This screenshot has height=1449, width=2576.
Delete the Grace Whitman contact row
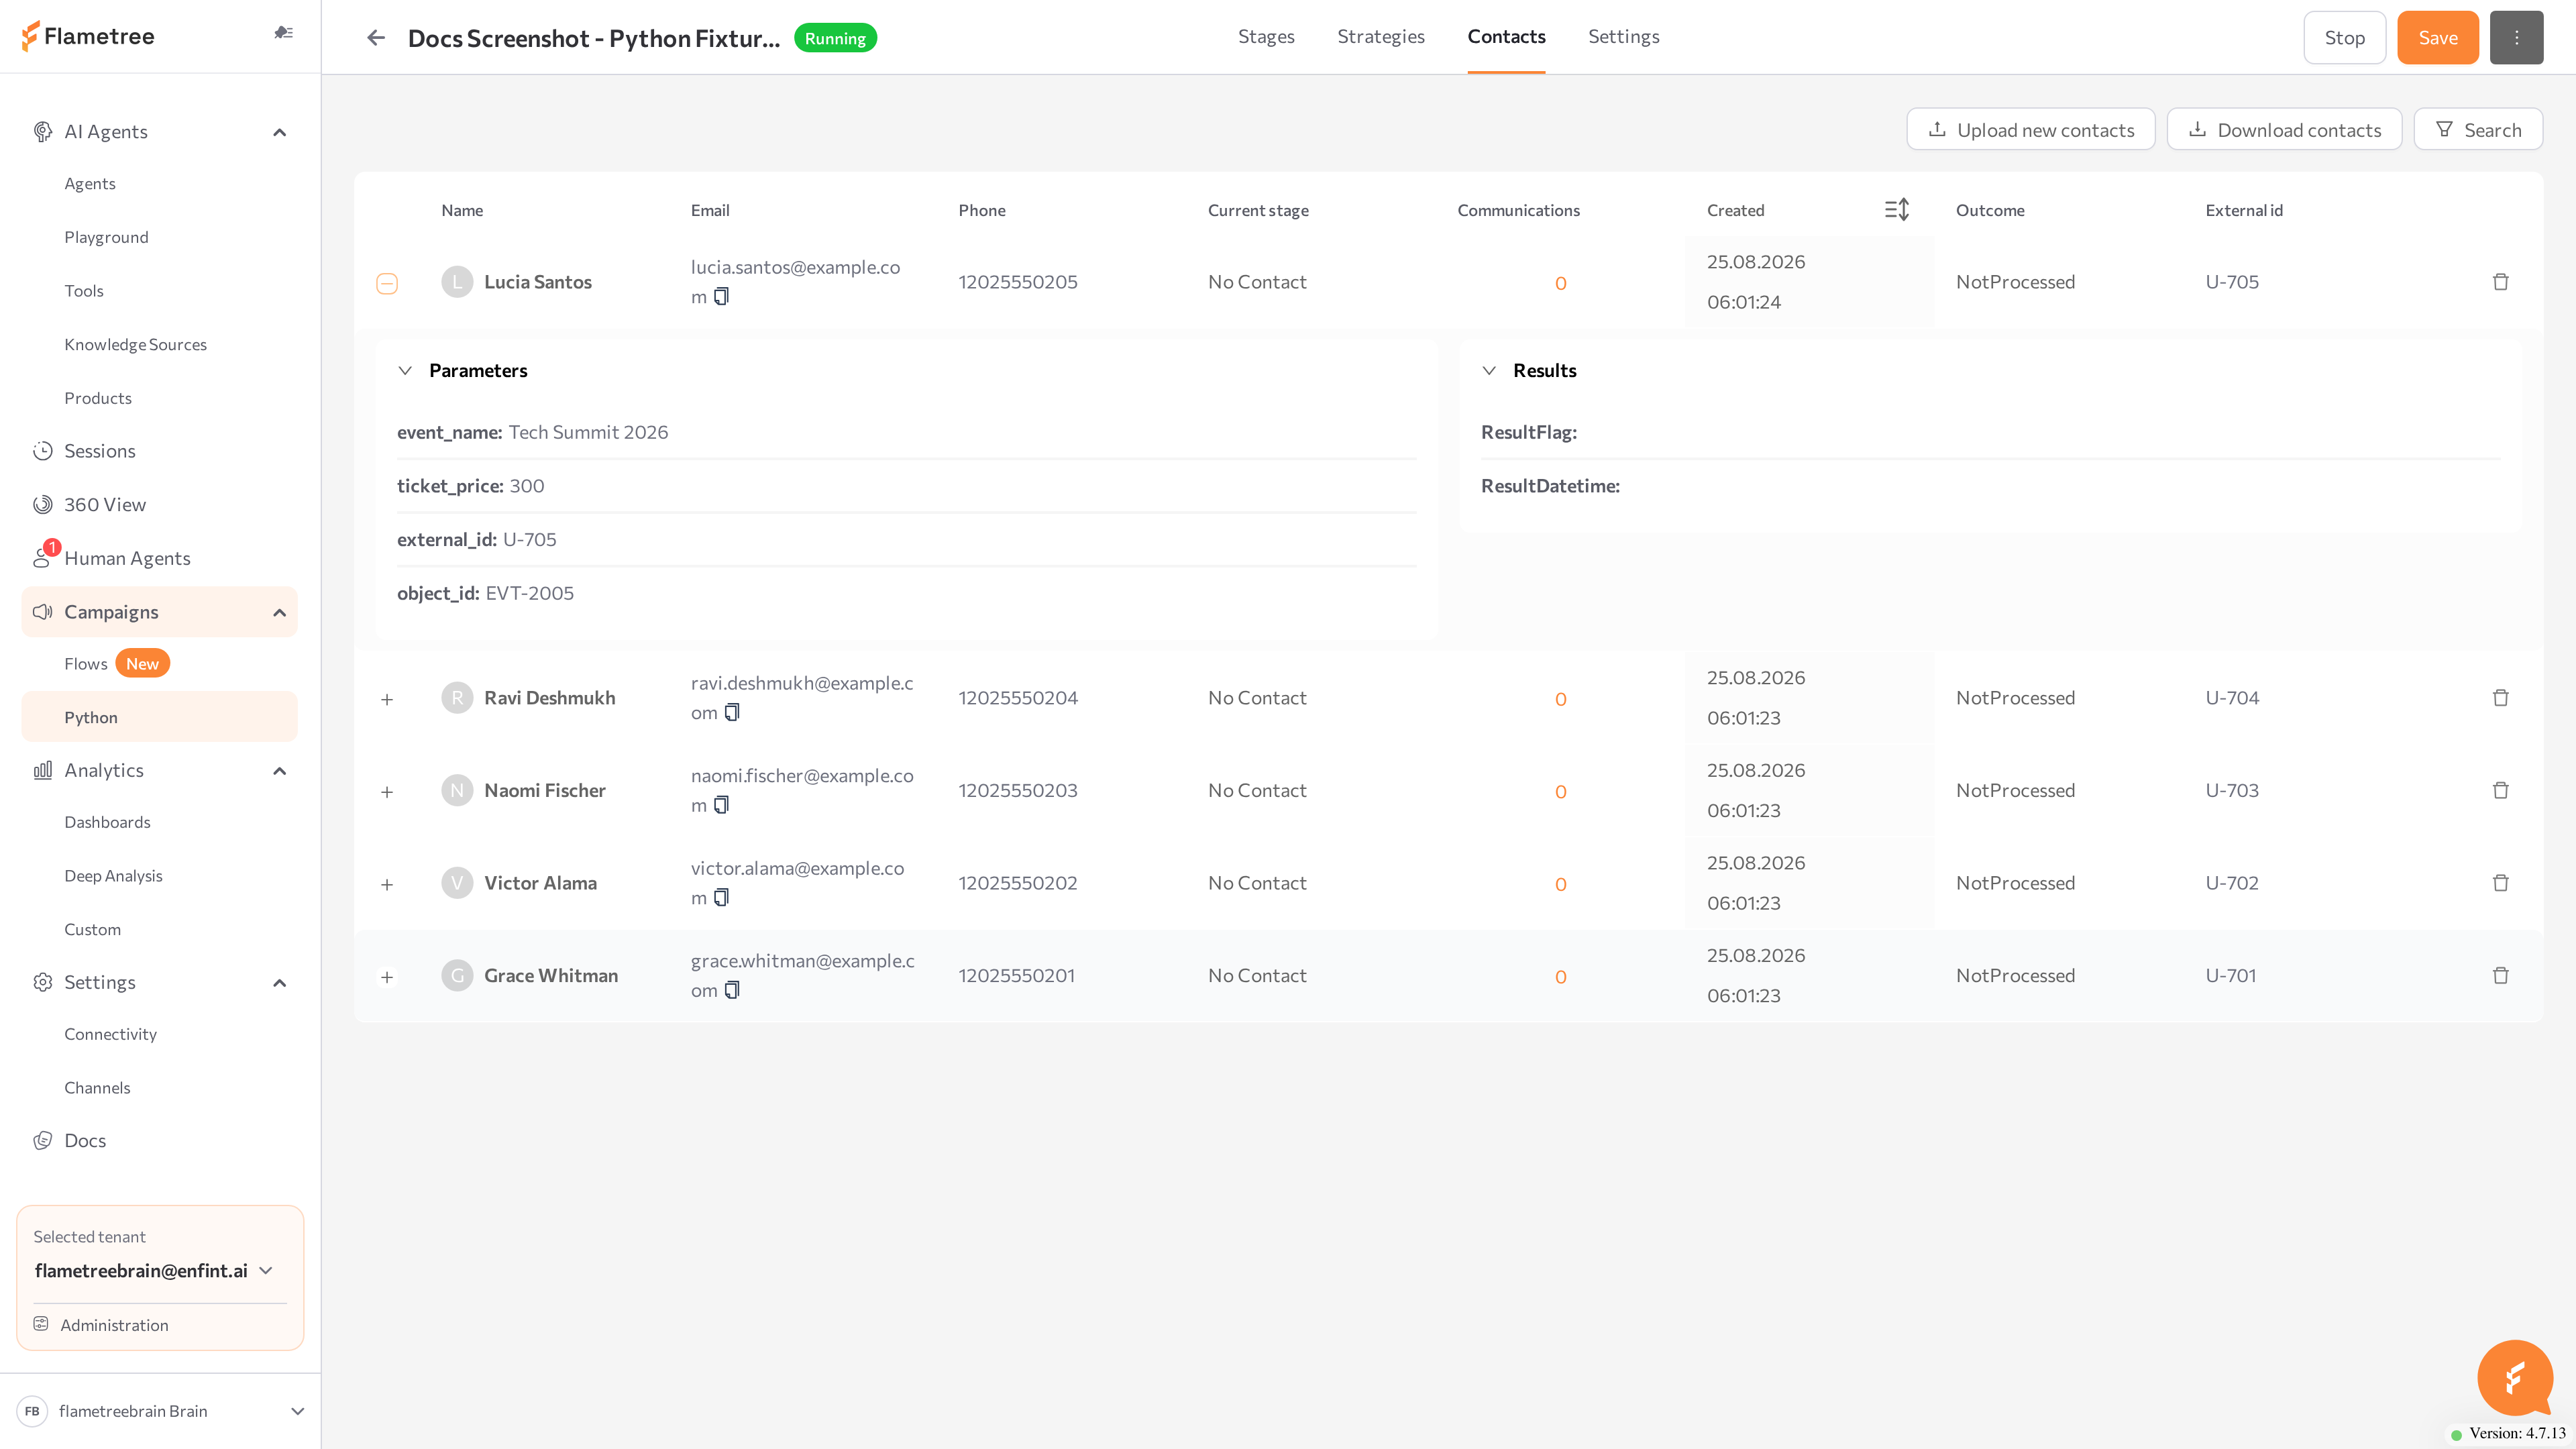pos(2500,976)
